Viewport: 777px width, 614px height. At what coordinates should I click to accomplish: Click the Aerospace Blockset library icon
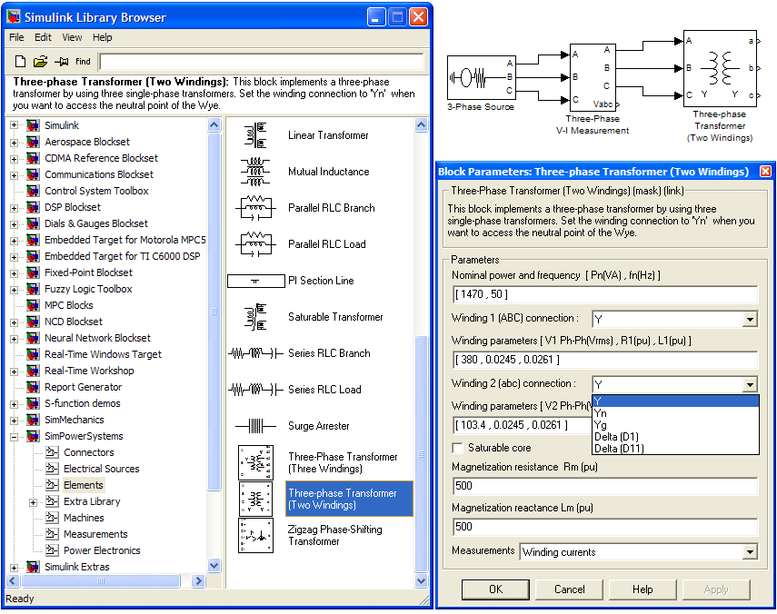pos(34,142)
